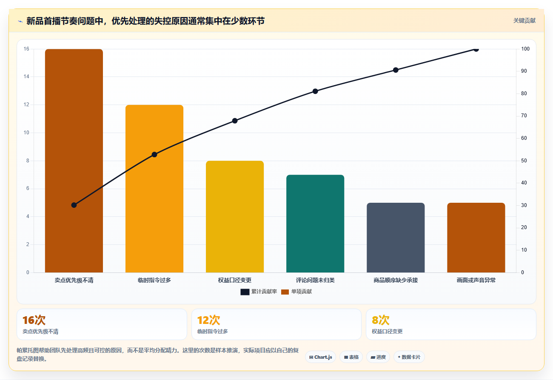Click the icon in the 进度 chip
Image resolution: width=553 pixels, height=380 pixels.
[x=373, y=357]
